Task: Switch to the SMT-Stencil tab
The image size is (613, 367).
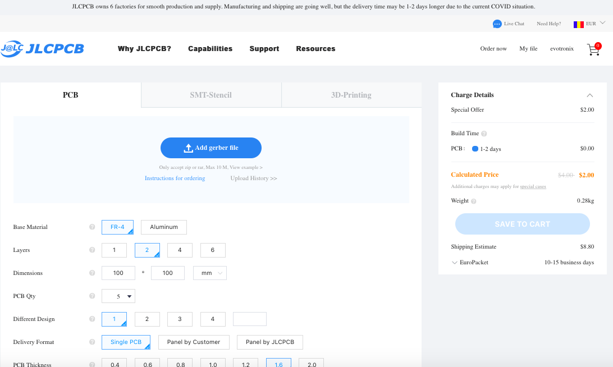Action: click(211, 95)
